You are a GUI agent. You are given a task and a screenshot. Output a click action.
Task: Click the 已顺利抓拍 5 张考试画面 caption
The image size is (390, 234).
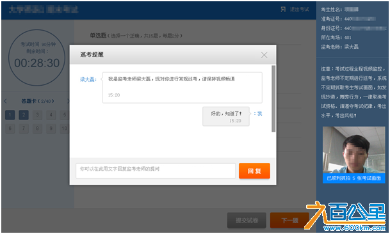click(353, 178)
